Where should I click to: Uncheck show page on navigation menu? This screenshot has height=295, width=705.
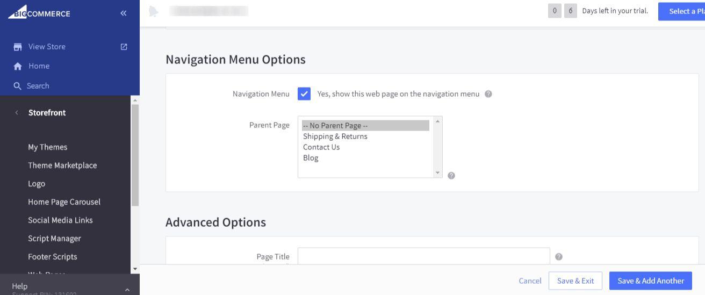pos(304,94)
